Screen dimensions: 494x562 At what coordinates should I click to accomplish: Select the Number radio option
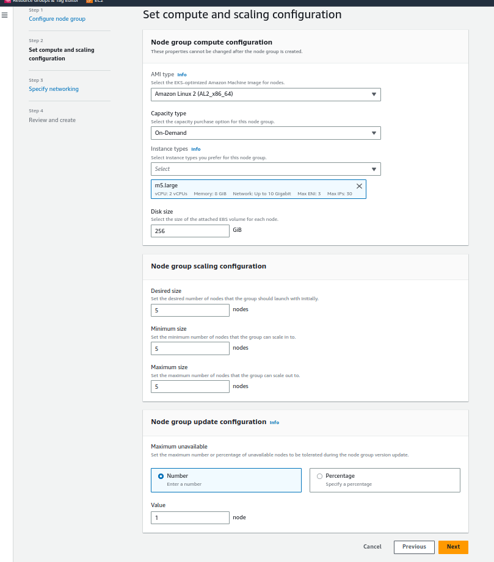tap(161, 476)
